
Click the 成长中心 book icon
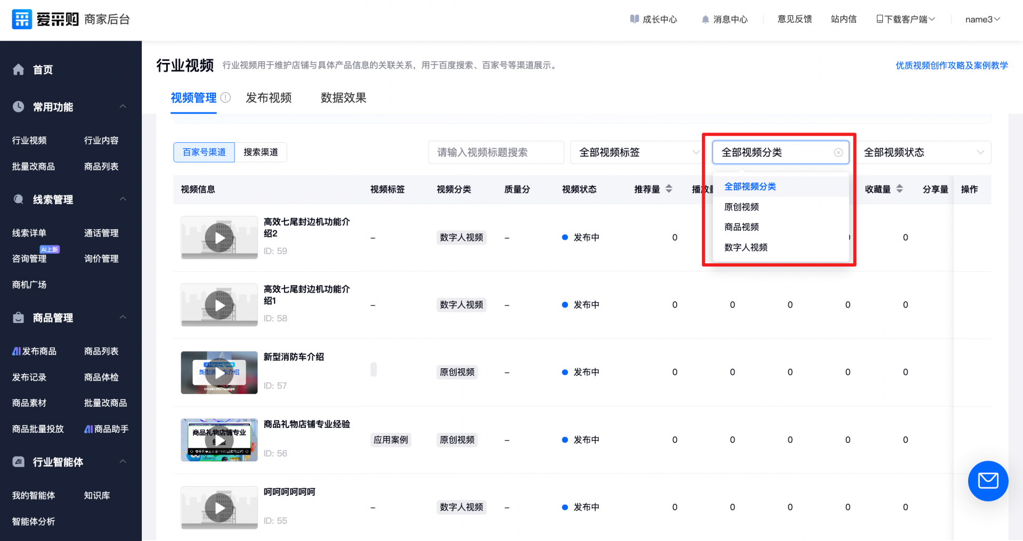pos(634,19)
